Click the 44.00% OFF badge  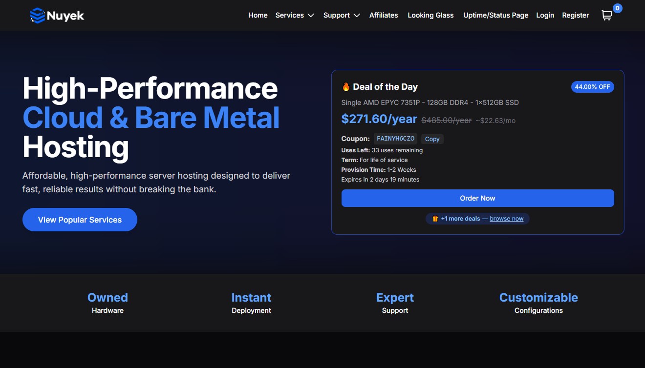(592, 87)
